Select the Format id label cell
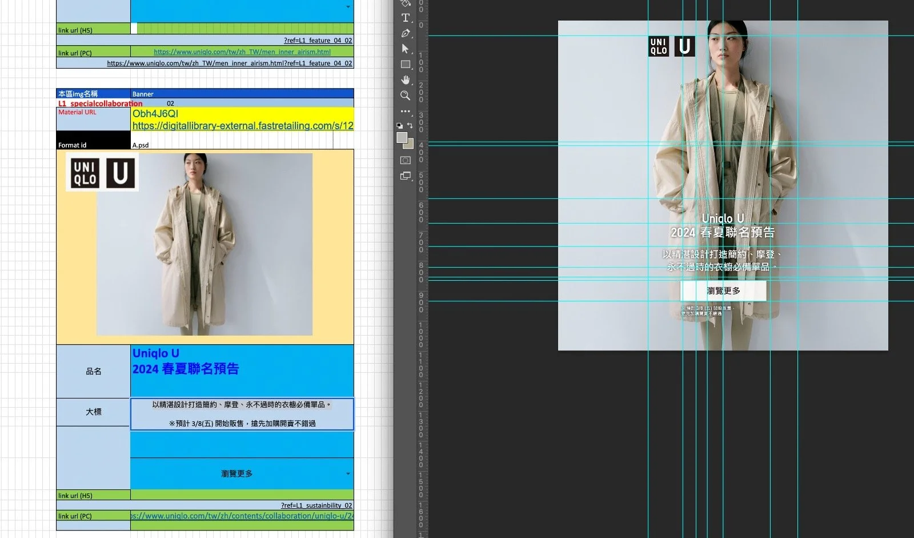 pyautogui.click(x=94, y=140)
